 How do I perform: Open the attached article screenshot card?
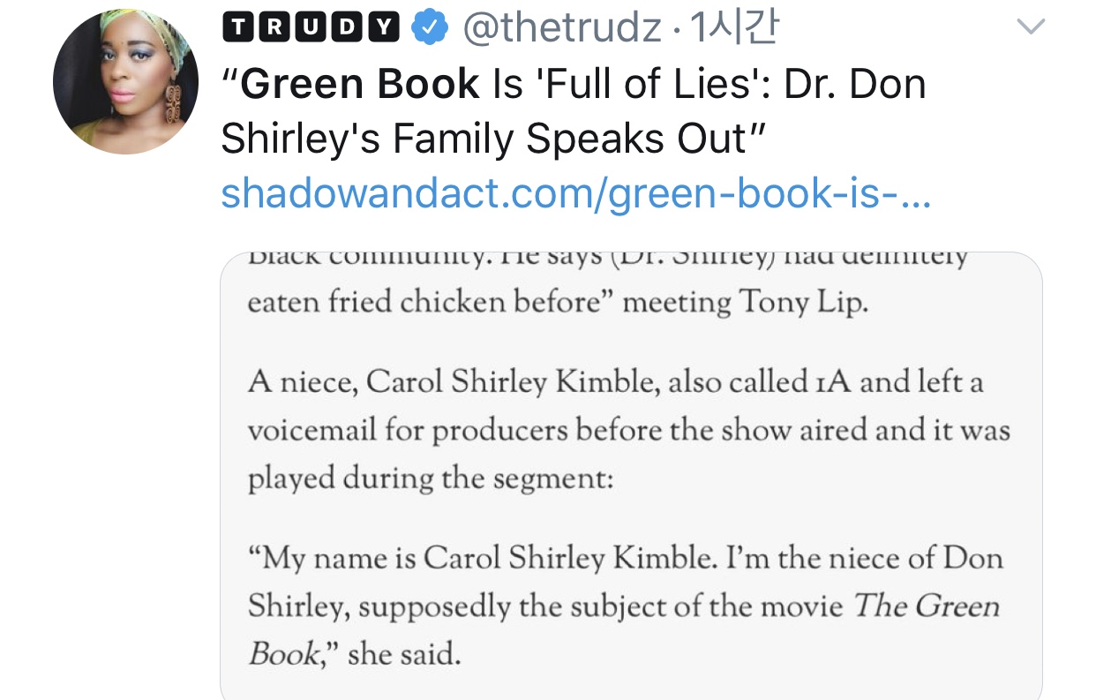(631, 477)
